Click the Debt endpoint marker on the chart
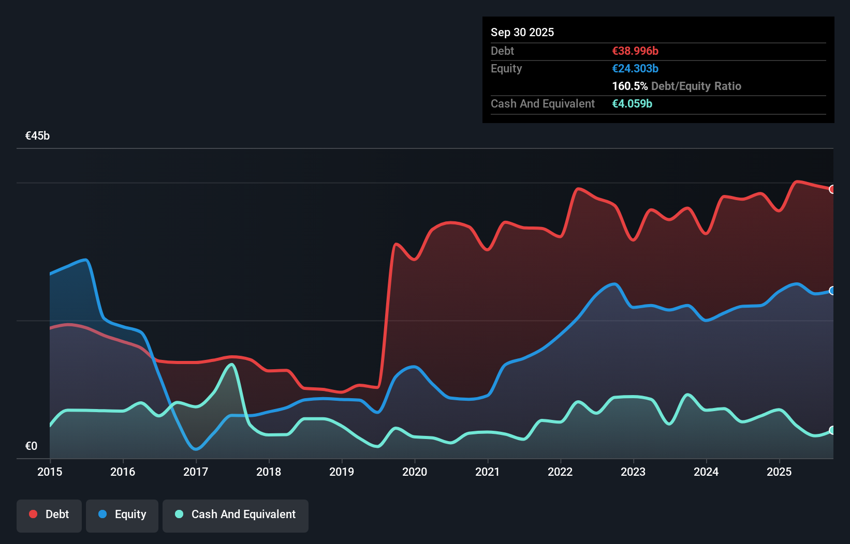 coord(832,190)
